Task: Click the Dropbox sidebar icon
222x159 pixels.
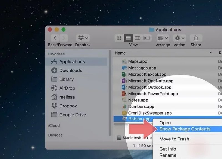Action: point(54,106)
